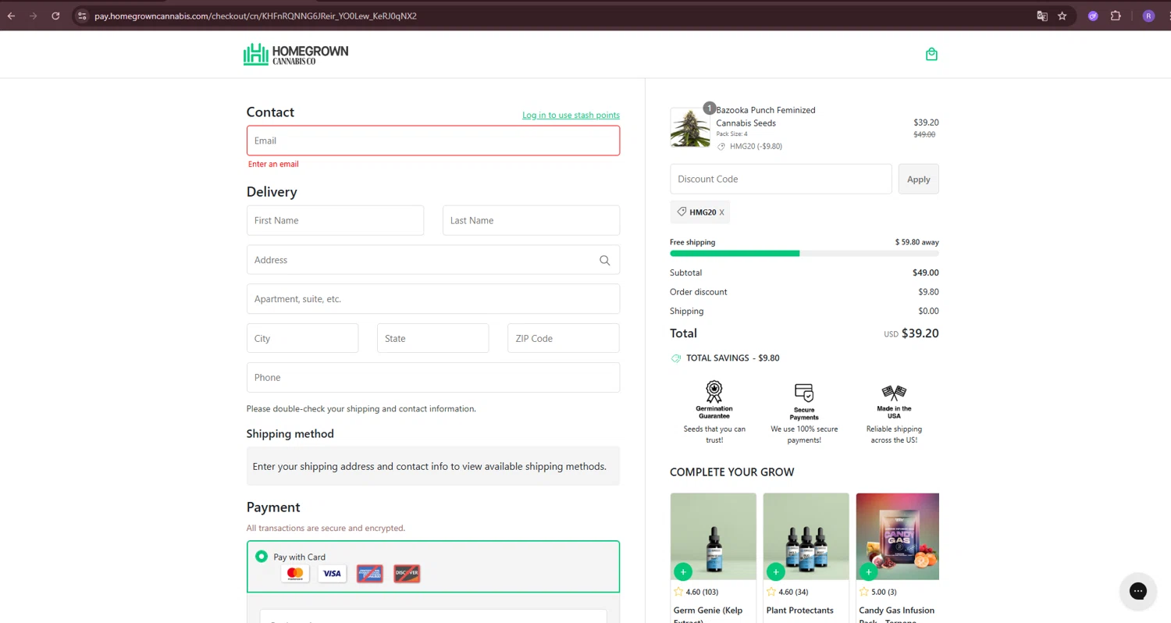1171x623 pixels.
Task: Click the COMPLETE YOUR GROW heading
Action: (732, 472)
